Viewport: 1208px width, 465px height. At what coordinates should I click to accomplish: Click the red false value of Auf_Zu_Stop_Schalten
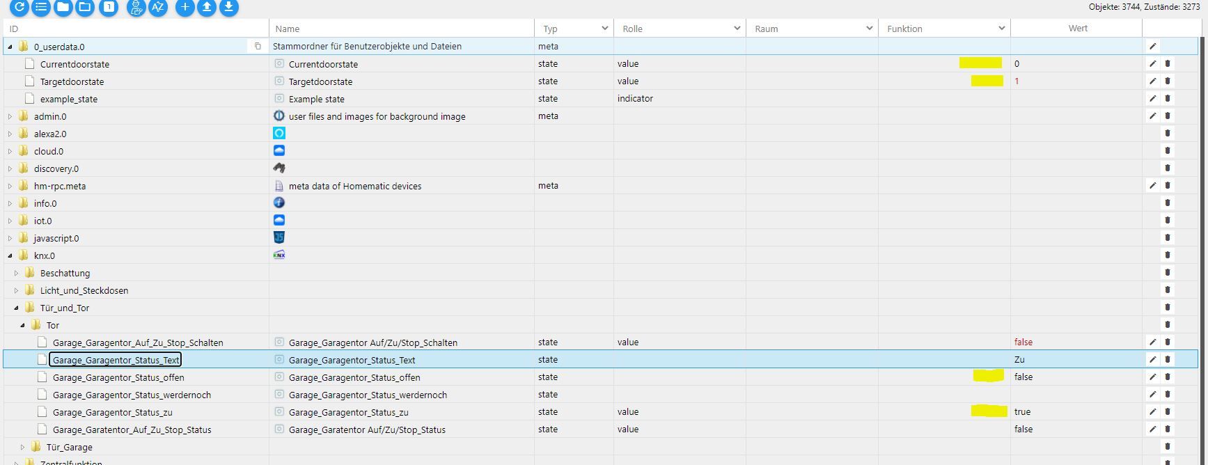1023,342
